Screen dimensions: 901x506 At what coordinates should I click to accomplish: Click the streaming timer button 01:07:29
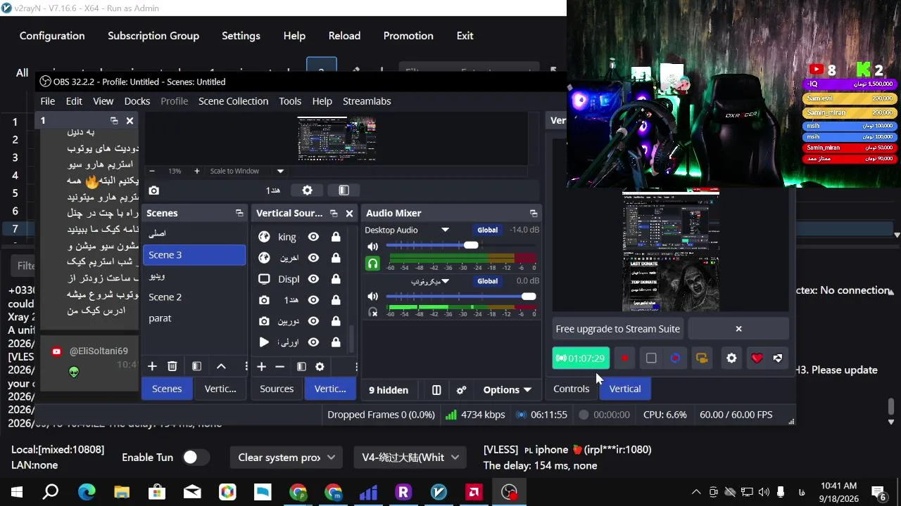581,358
